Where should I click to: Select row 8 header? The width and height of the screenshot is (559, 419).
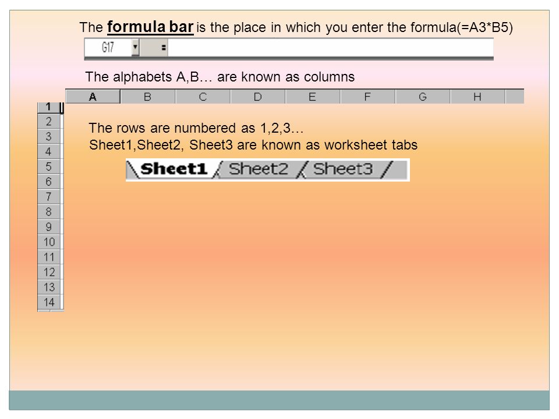coord(49,212)
